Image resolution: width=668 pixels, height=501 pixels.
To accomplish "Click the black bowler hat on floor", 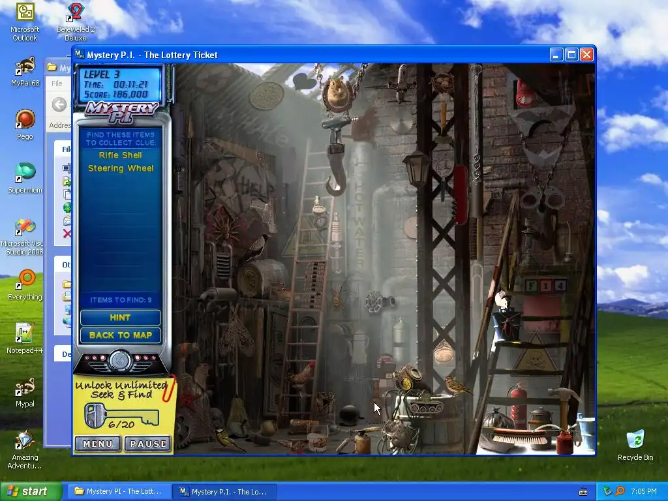I will 350,416.
